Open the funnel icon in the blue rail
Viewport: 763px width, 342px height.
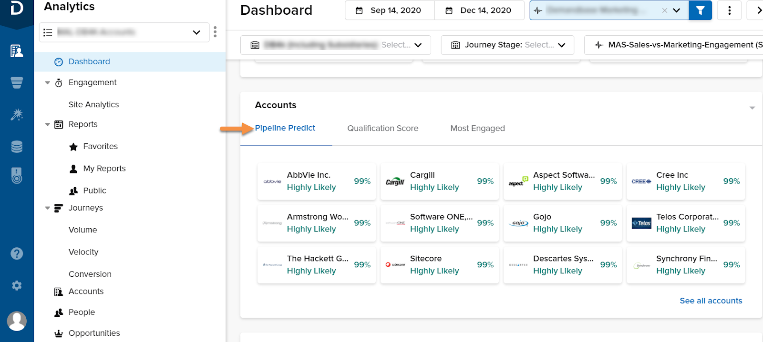17,83
